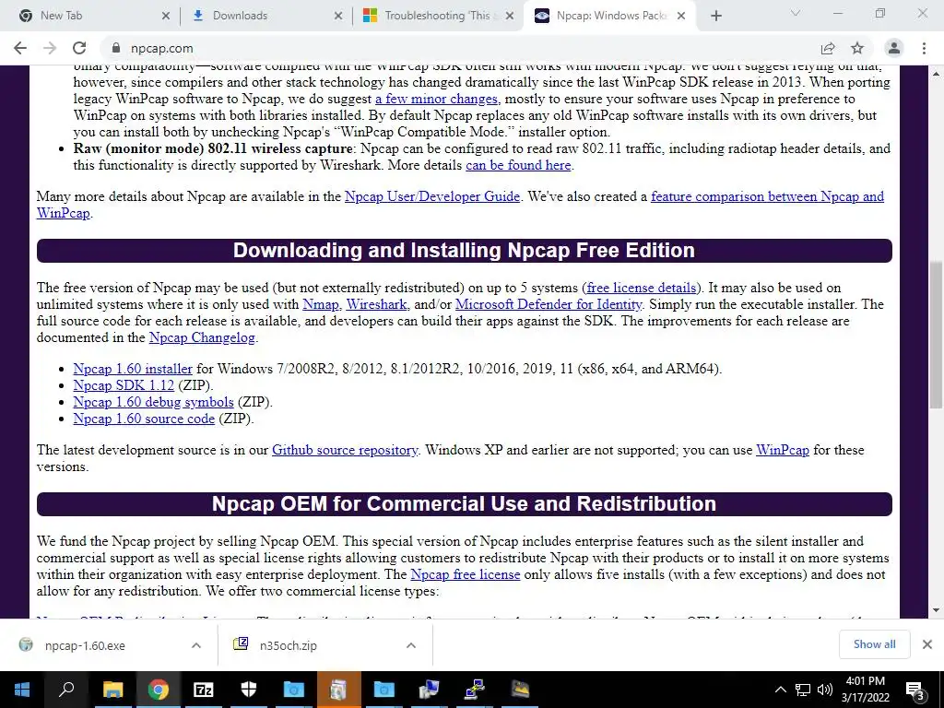This screenshot has height=708, width=944.
Task: Switch to Chrome on the taskbar
Action: click(158, 690)
